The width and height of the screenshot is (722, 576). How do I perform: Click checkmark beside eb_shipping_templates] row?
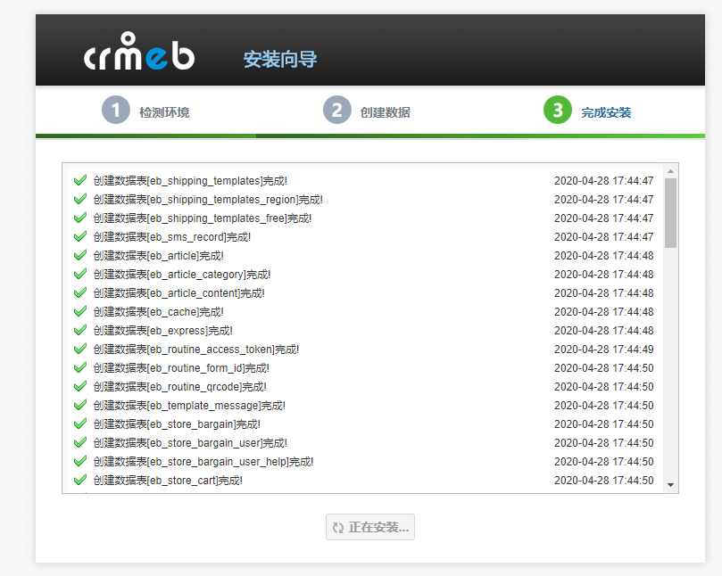pos(80,180)
